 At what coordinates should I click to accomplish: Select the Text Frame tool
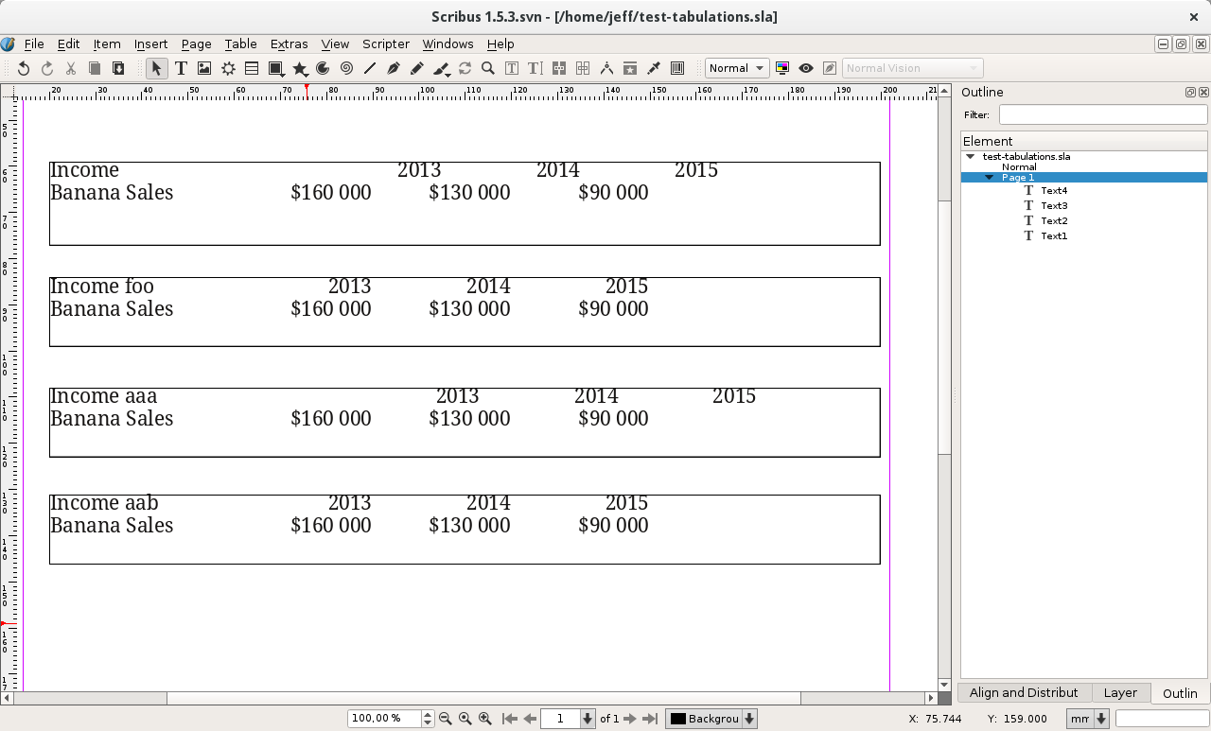pos(181,68)
